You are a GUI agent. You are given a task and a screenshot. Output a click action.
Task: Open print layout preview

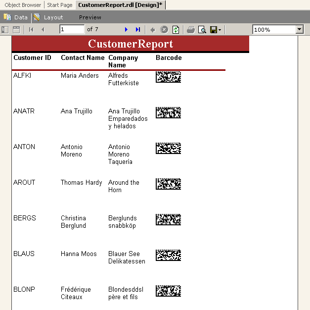[x=202, y=30]
